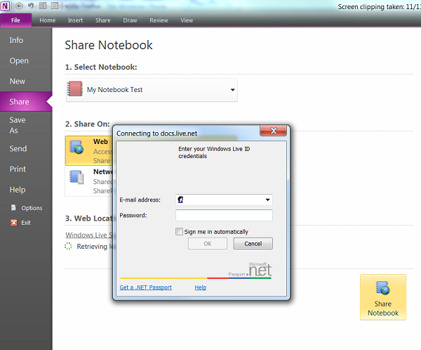Click the Dock to Desktop icon

43,6
